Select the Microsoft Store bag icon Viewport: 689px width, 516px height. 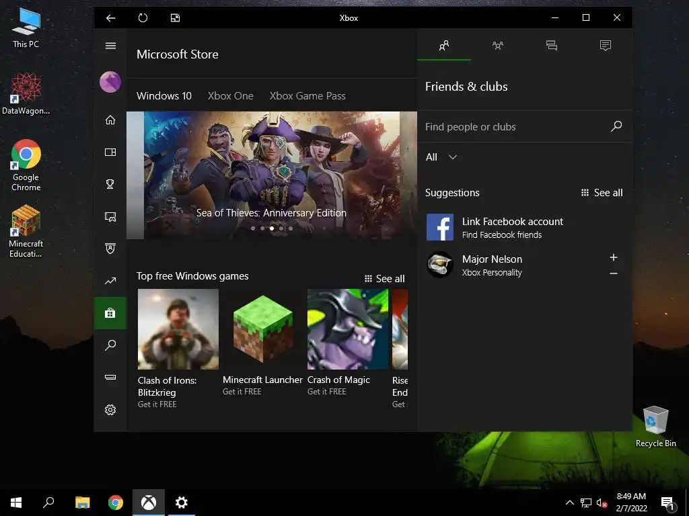point(110,313)
